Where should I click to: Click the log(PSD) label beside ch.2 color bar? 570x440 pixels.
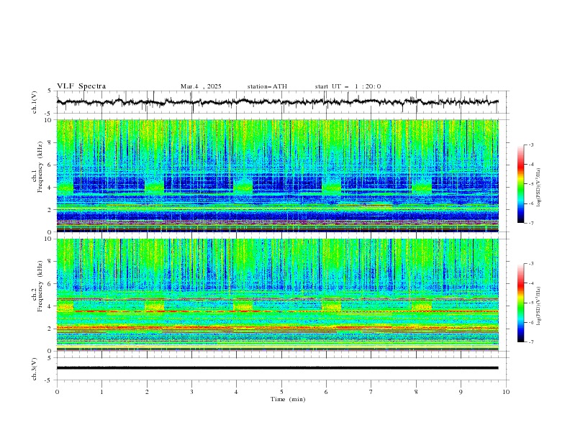(538, 306)
